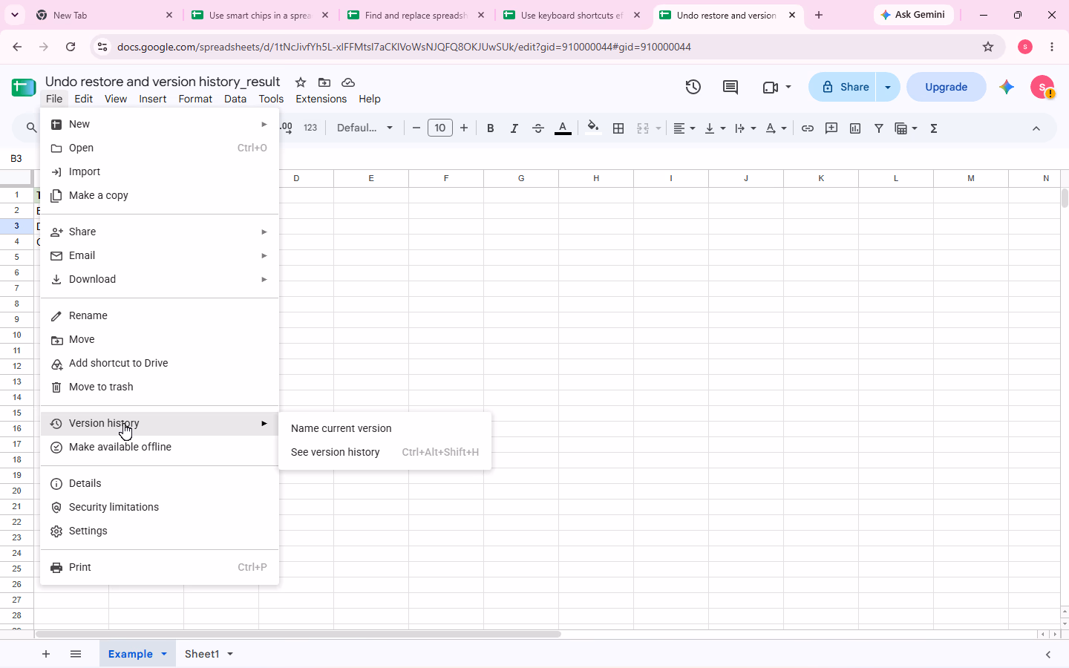Open the fill color picker
1069x668 pixels.
tap(592, 128)
